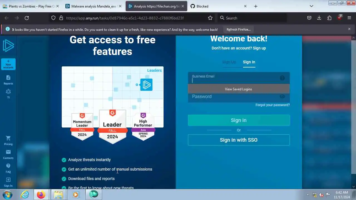Reload the page with the refresh button
The image size is (356, 200).
coord(27,18)
